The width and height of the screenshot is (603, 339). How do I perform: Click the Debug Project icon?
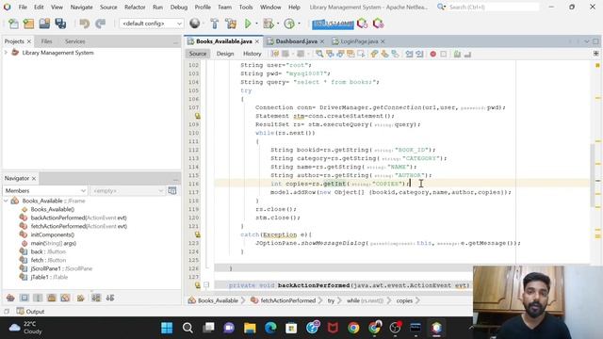click(268, 24)
